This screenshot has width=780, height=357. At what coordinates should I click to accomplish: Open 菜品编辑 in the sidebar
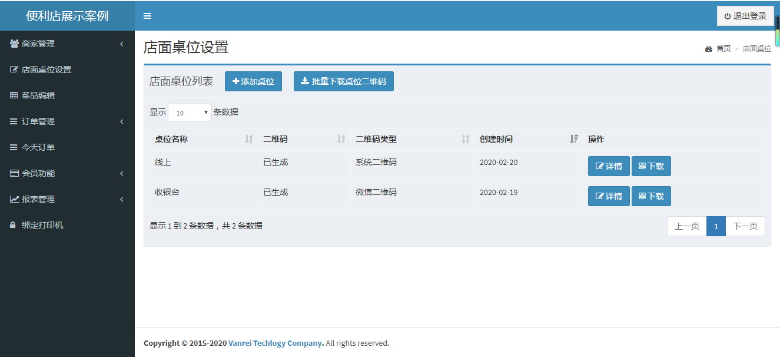coord(67,95)
